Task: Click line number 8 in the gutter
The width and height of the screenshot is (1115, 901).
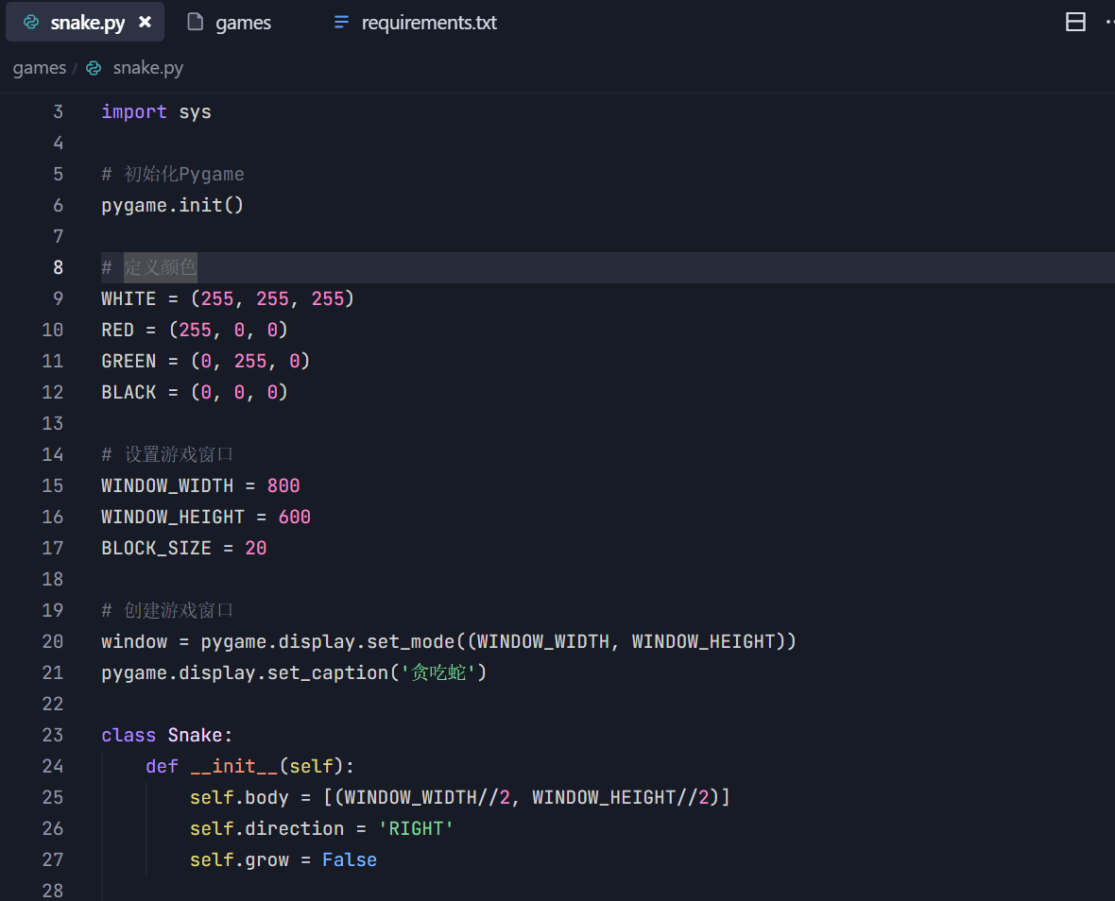Action: pyautogui.click(x=58, y=267)
